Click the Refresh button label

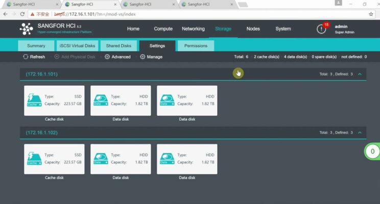coord(38,57)
